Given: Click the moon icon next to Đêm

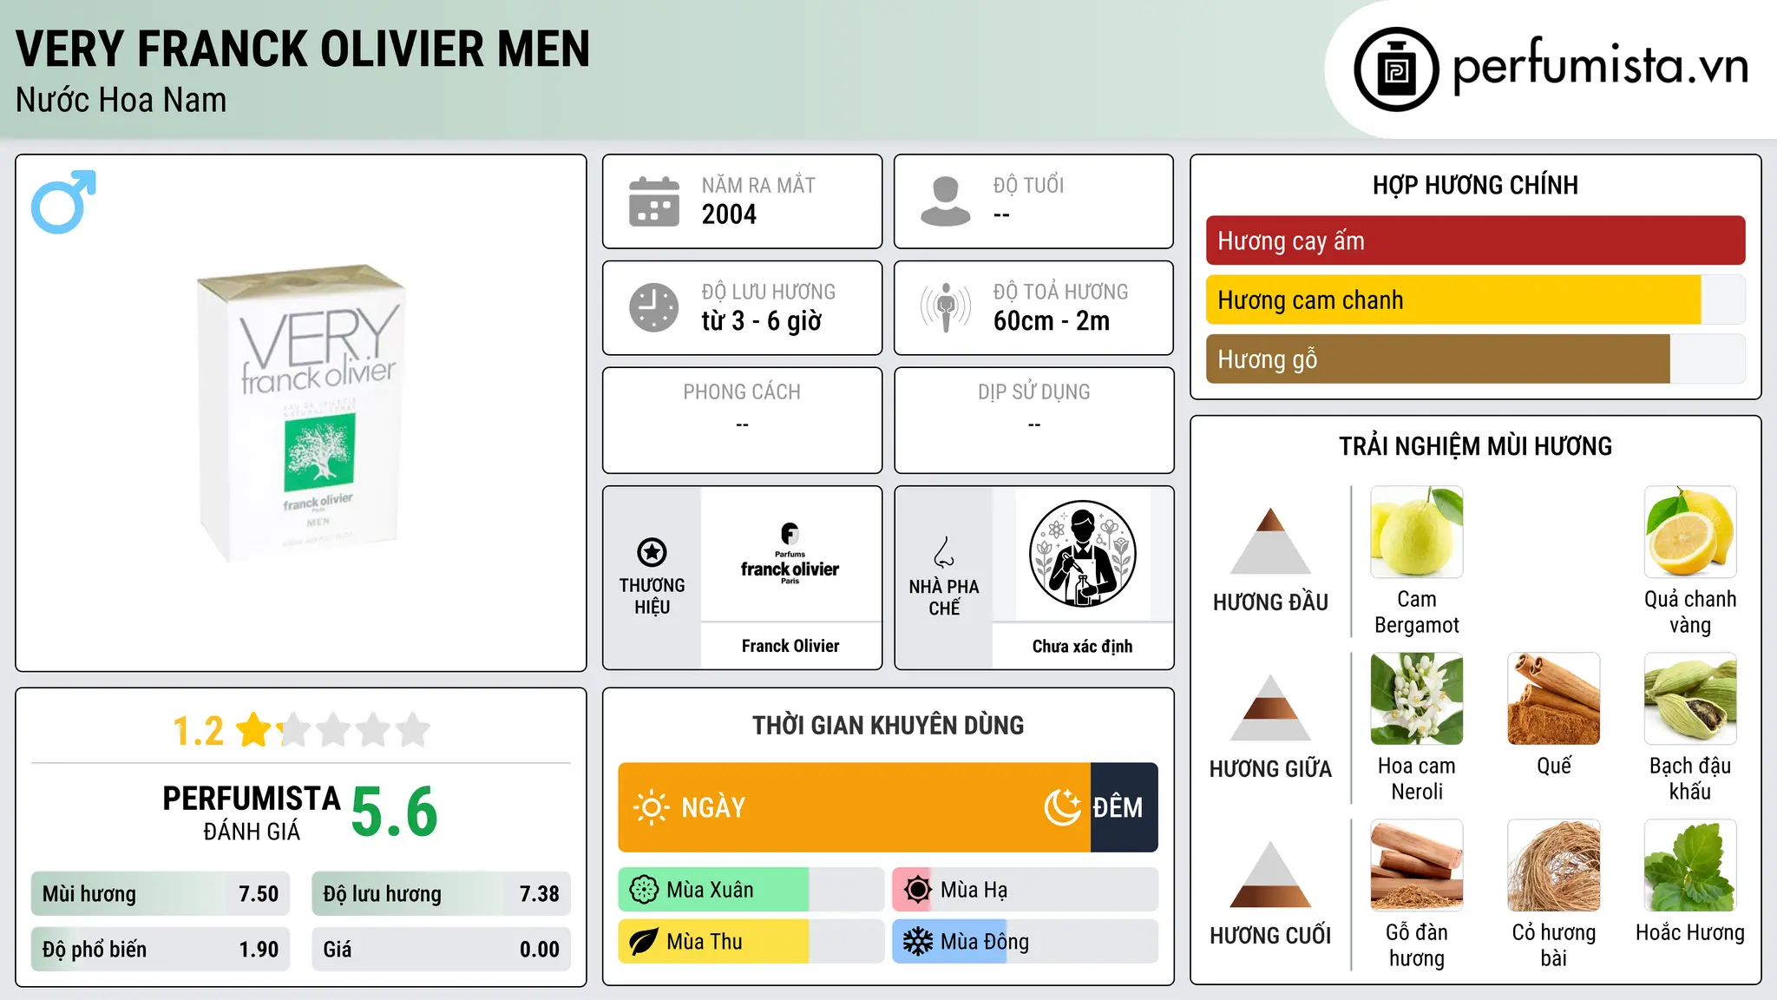Looking at the screenshot, I should pos(1063,807).
